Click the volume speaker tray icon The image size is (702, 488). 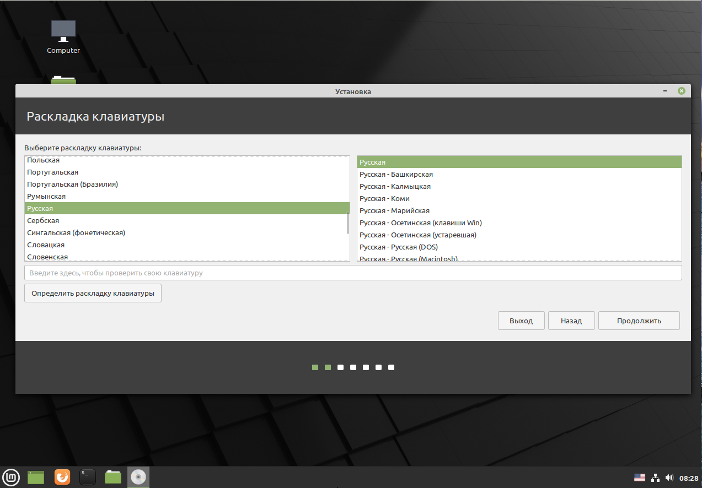669,478
